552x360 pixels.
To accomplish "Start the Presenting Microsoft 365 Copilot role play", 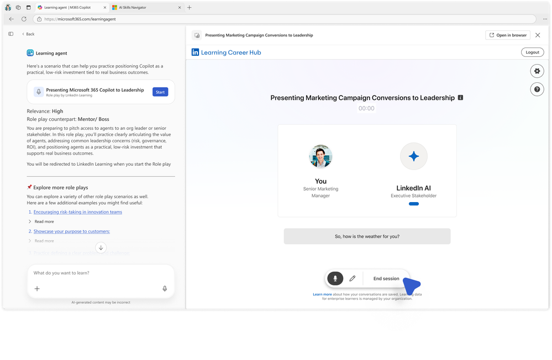I will click(160, 92).
